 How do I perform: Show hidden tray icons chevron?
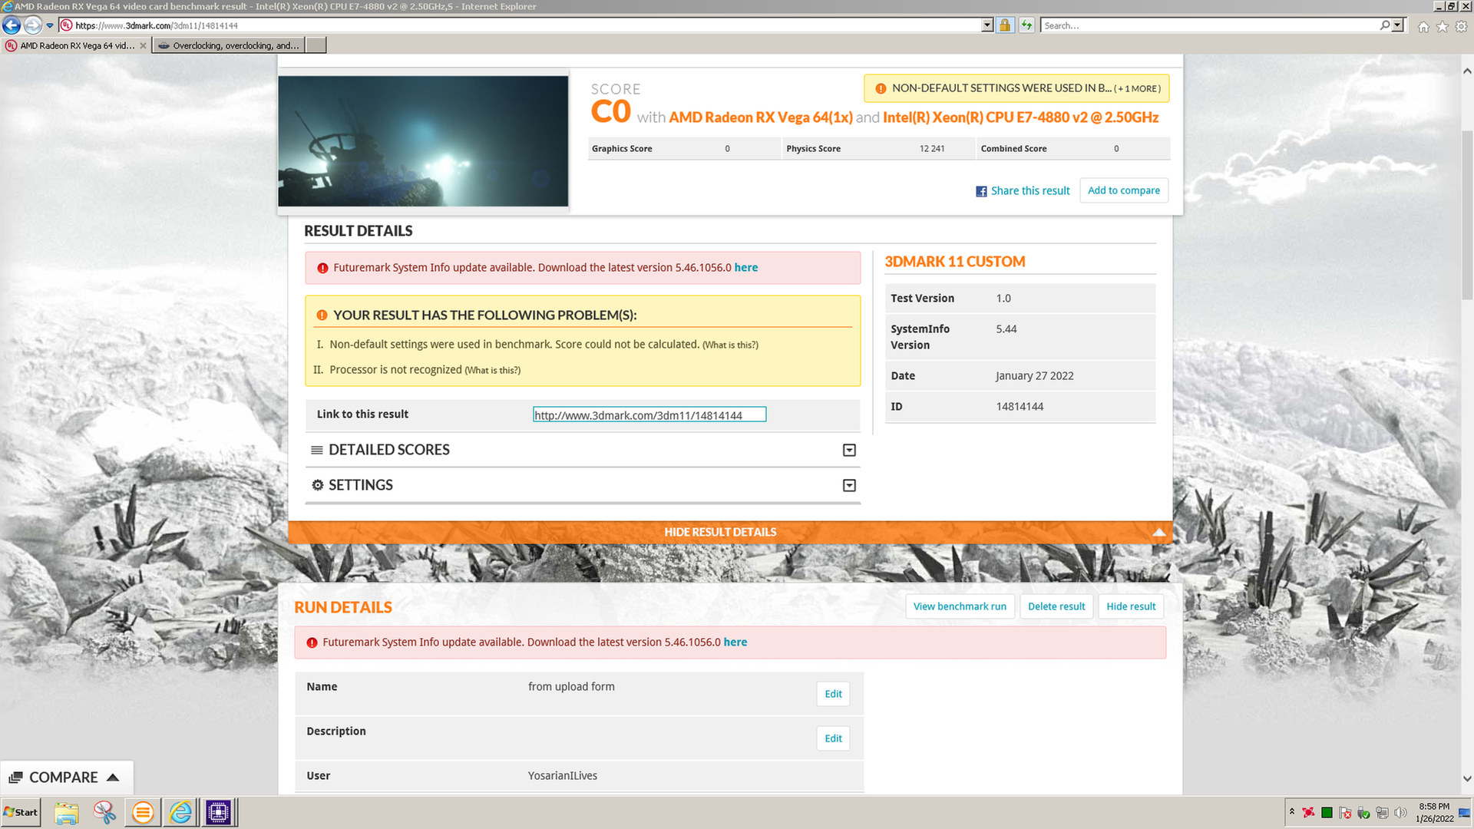click(1291, 812)
